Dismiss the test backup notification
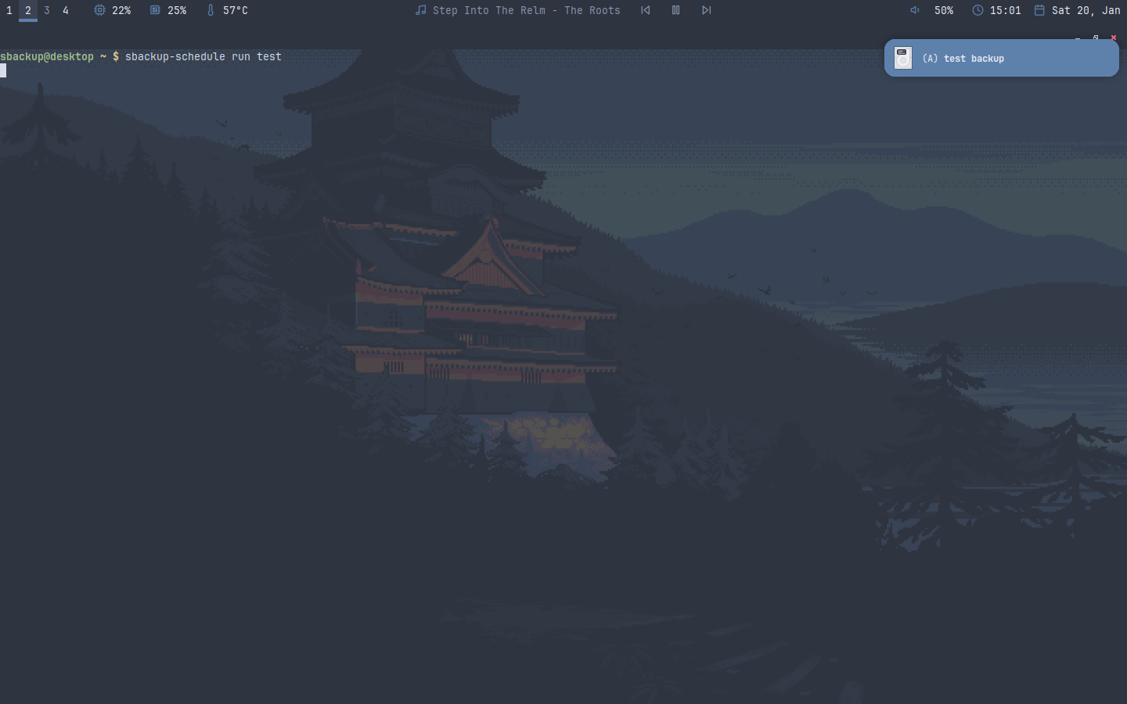 click(1002, 58)
